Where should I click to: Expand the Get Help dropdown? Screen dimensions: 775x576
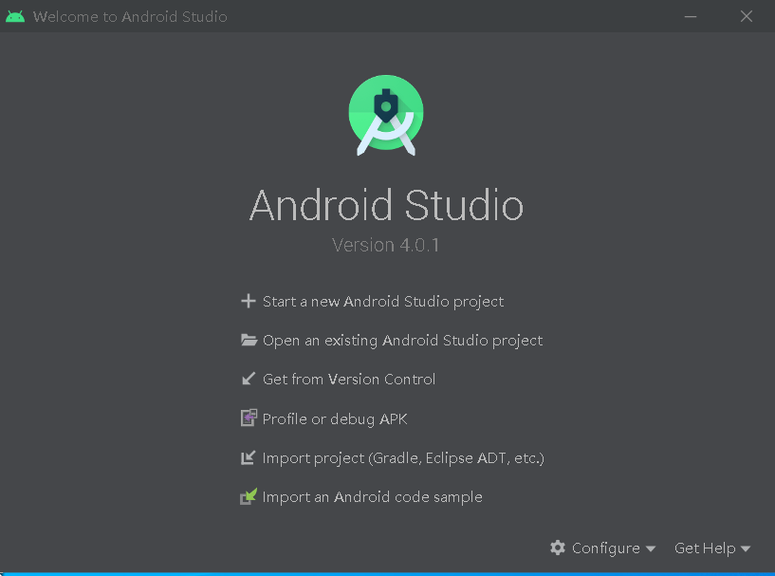tap(712, 548)
